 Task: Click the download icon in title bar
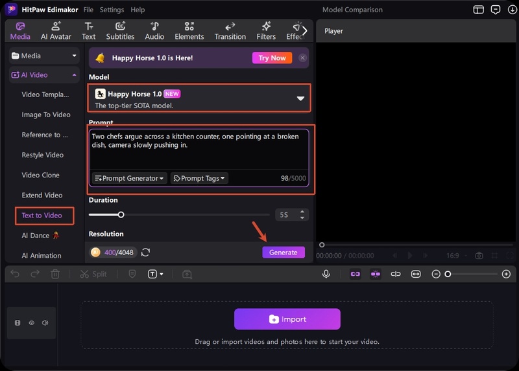tap(512, 10)
